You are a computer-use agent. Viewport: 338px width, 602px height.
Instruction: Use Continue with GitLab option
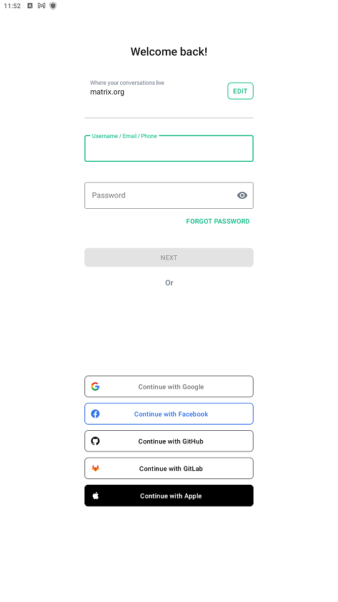pos(169,468)
